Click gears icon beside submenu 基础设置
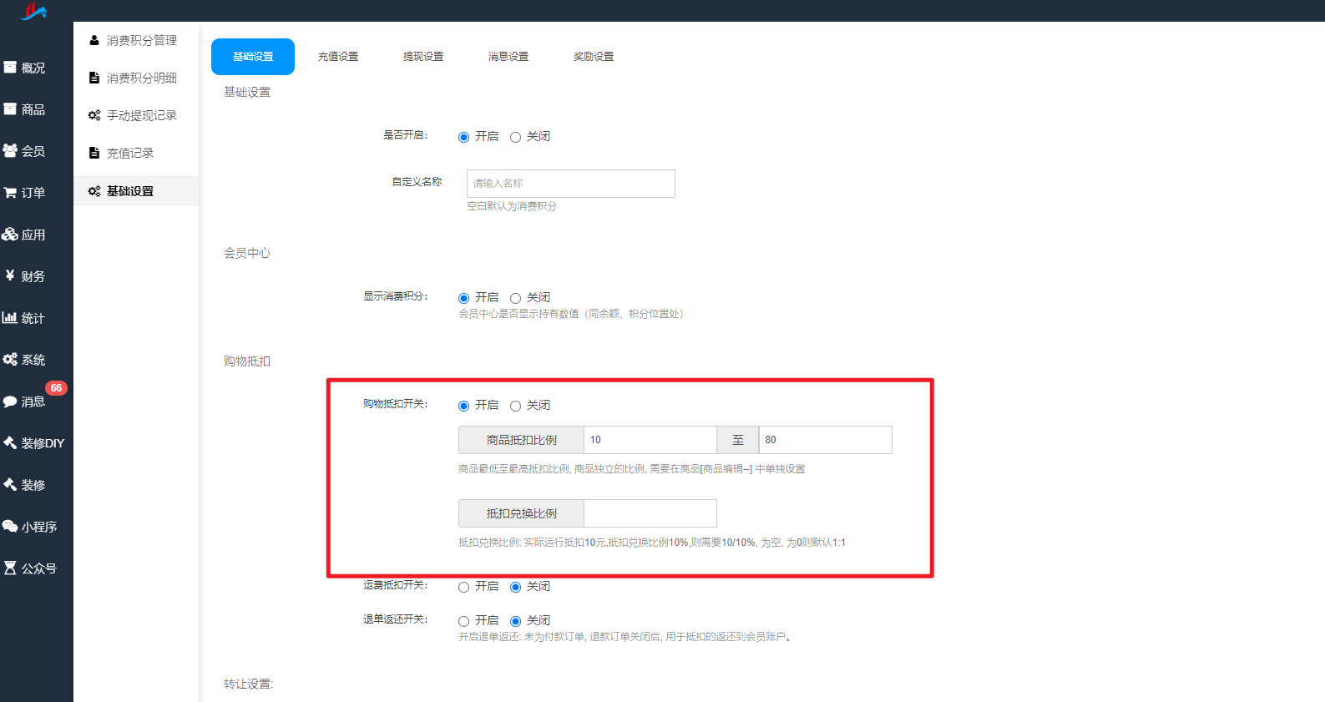Image resolution: width=1325 pixels, height=702 pixels. tap(94, 191)
